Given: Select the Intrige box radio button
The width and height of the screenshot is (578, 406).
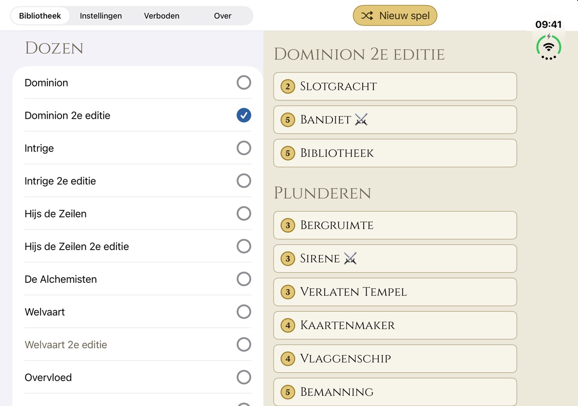Looking at the screenshot, I should click(x=244, y=148).
